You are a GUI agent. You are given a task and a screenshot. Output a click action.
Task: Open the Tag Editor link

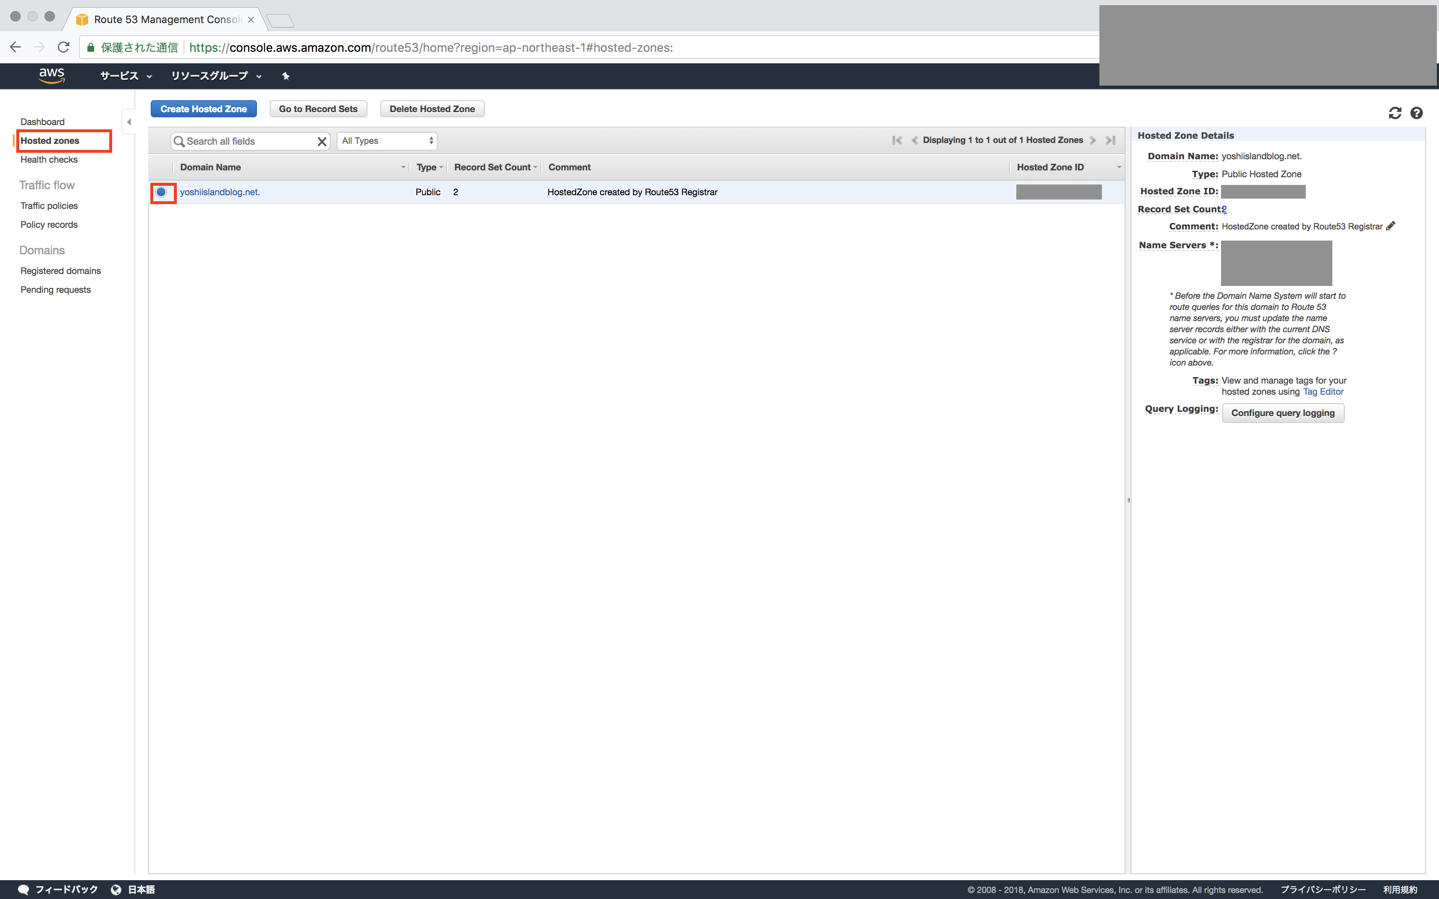1323,392
